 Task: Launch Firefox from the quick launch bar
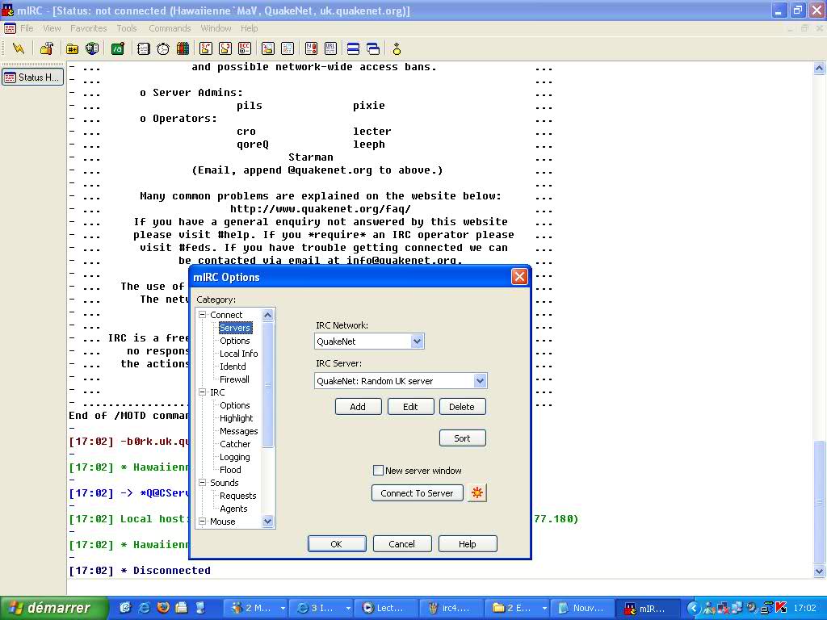tap(163, 607)
